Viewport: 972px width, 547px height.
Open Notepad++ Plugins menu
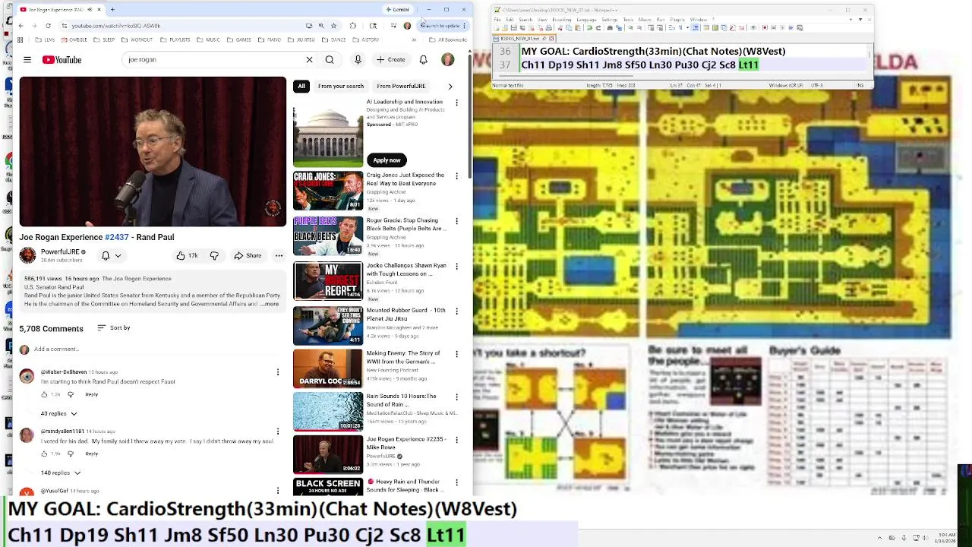[677, 19]
